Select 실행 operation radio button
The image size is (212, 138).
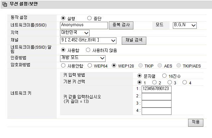63,18
